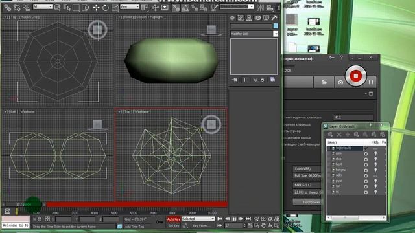The image size is (415, 233).
Task: Open the mini curve editor icon
Action: click(x=7, y=211)
